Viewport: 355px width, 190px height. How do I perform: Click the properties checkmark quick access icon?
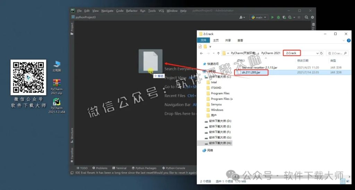tap(200, 46)
